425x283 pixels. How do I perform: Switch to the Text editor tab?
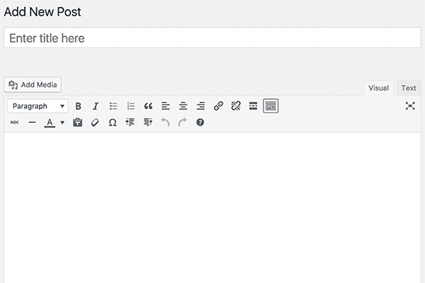coord(409,88)
